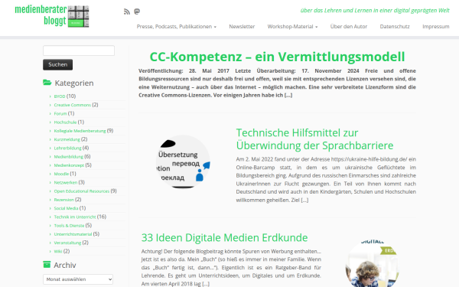Image resolution: width=459 pixels, height=287 pixels.
Task: Click the folder icon beside Kategorien
Action: click(47, 83)
